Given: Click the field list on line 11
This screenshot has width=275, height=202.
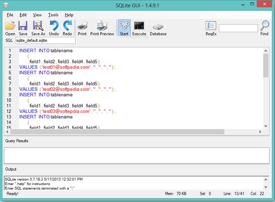Looking at the screenshot, I should click(65, 106).
